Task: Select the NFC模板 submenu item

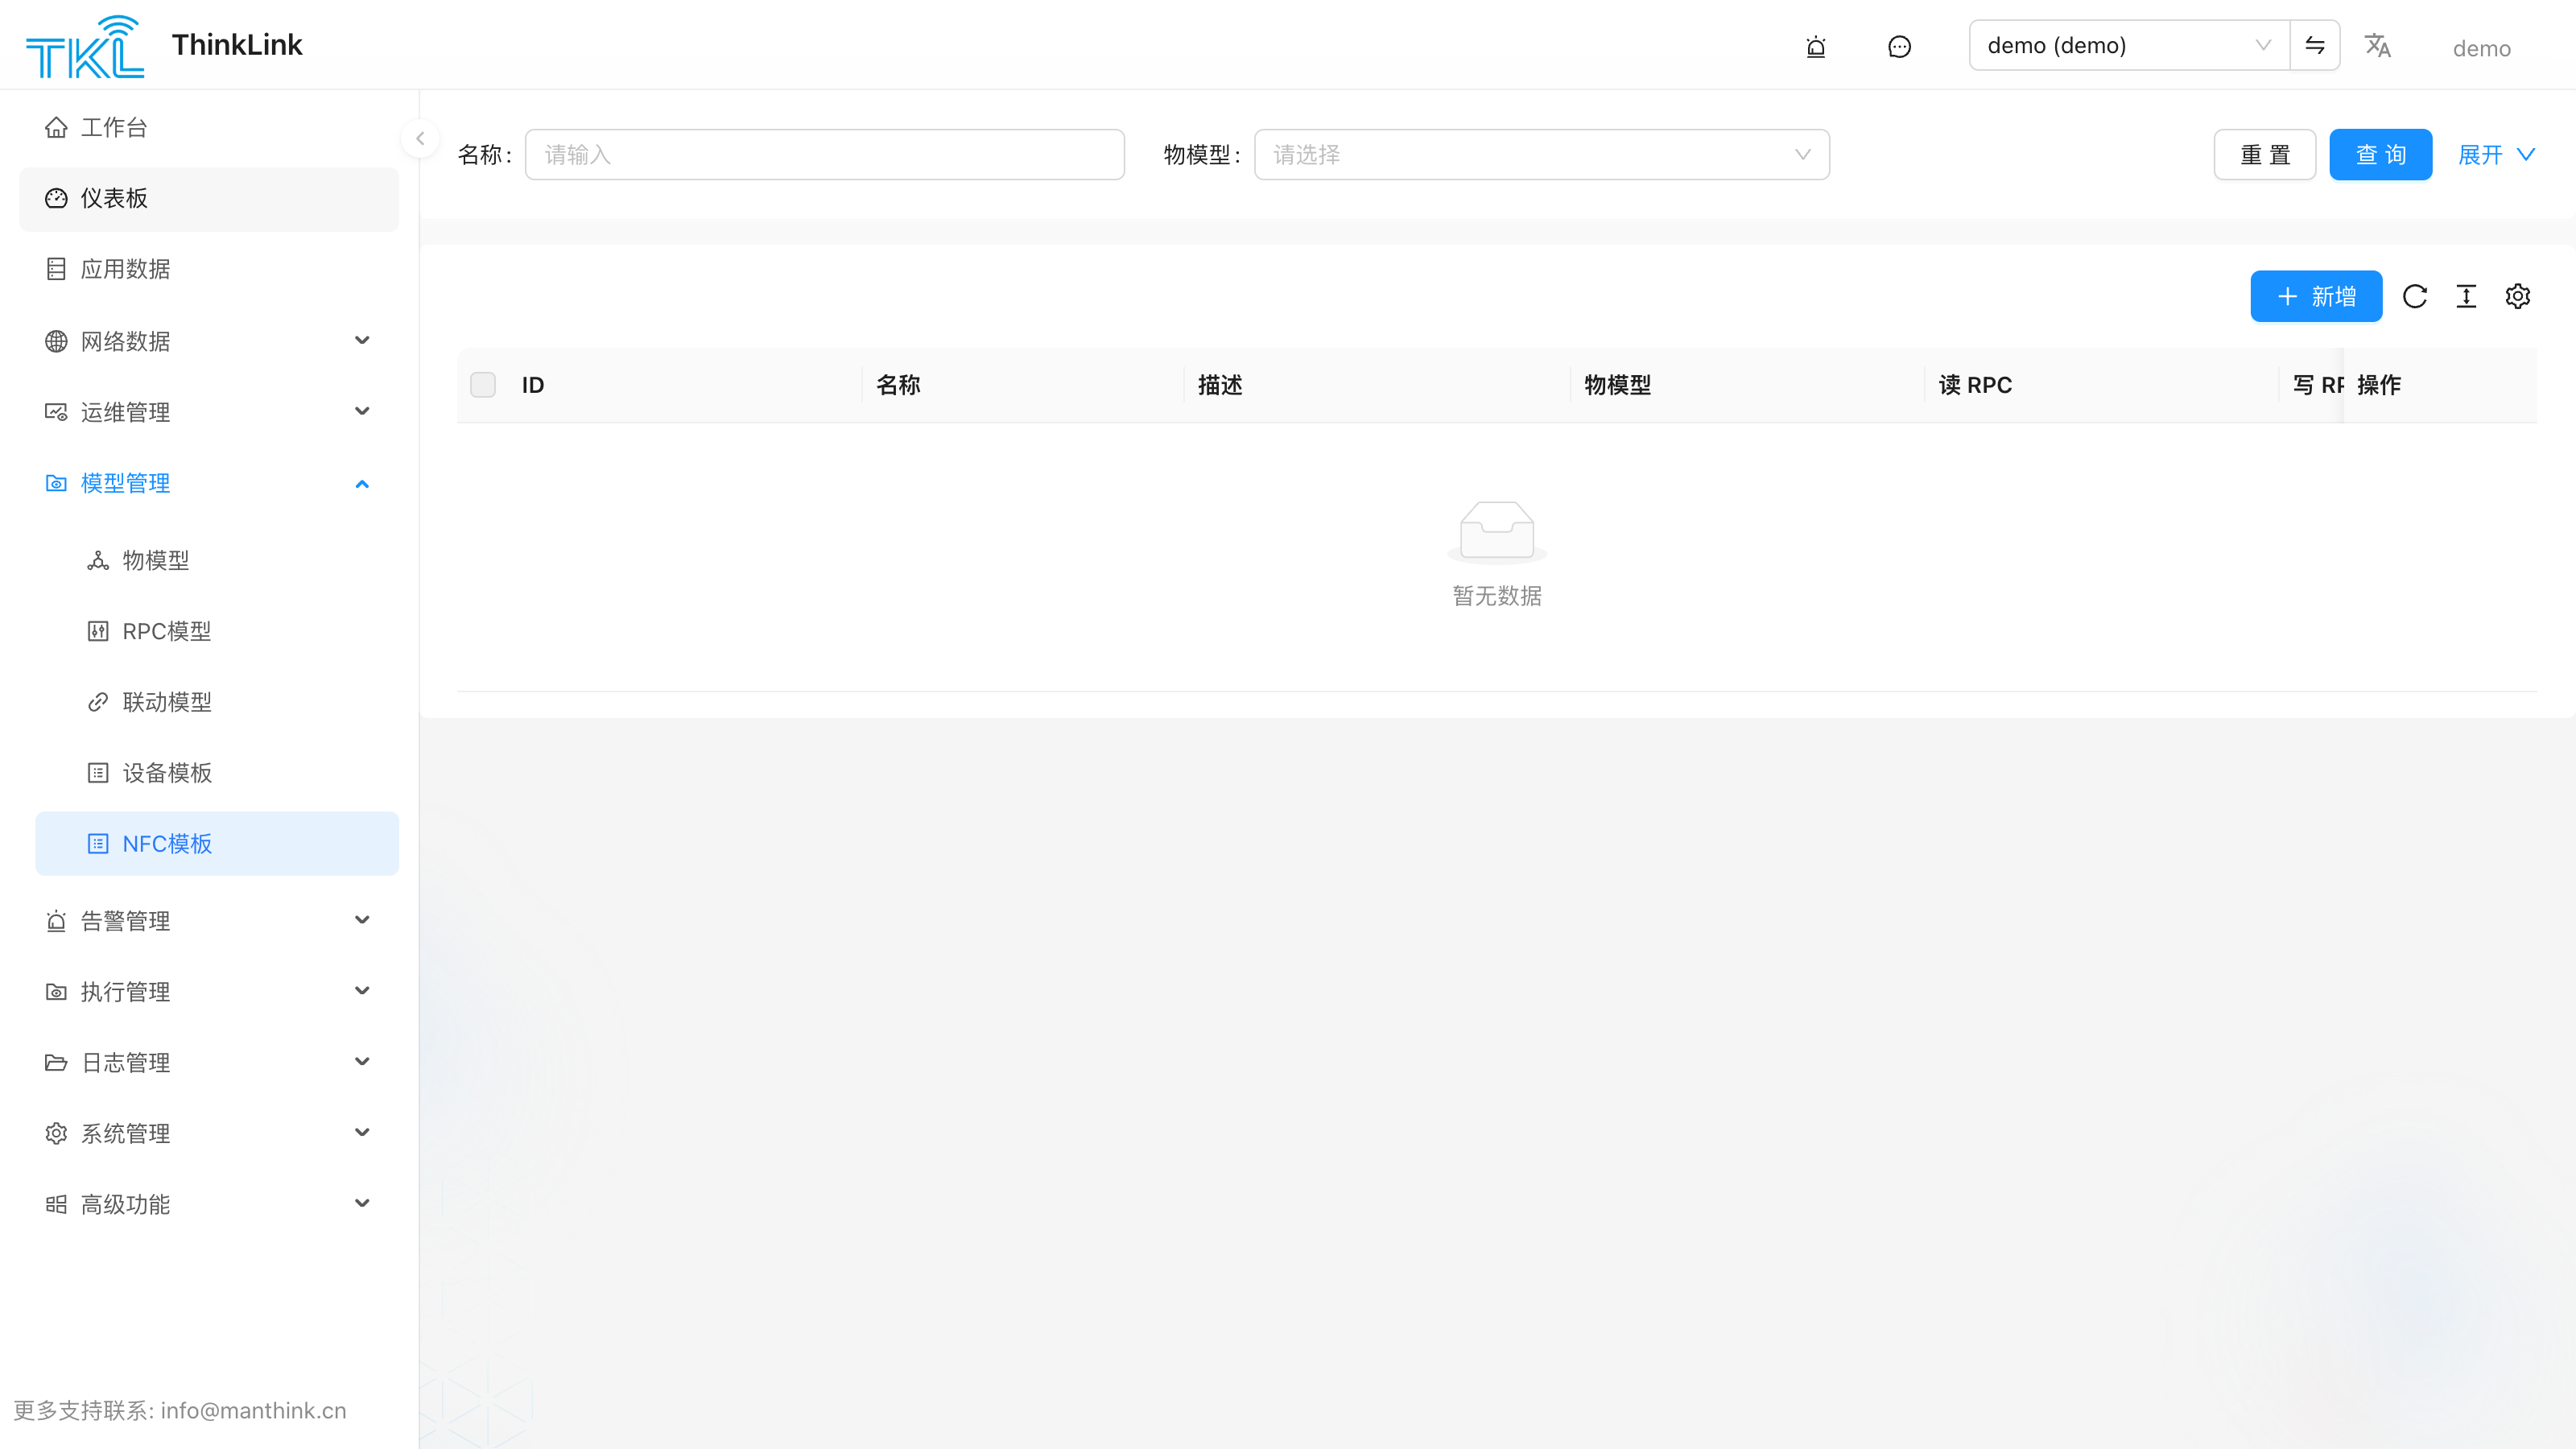Action: point(217,844)
